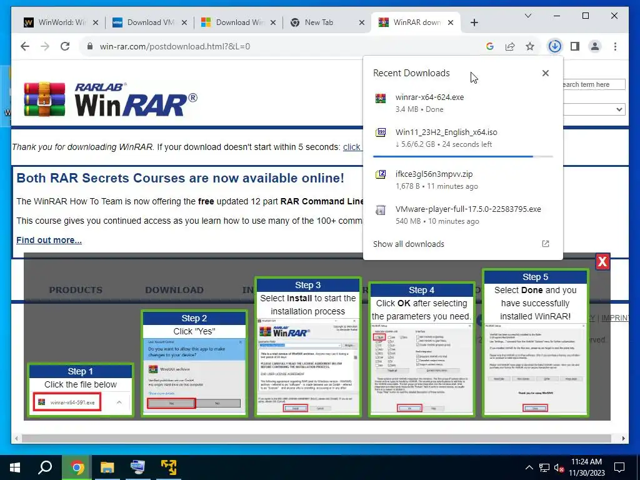Click the VMware taskbar icon
The height and width of the screenshot is (480, 640).
168,467
